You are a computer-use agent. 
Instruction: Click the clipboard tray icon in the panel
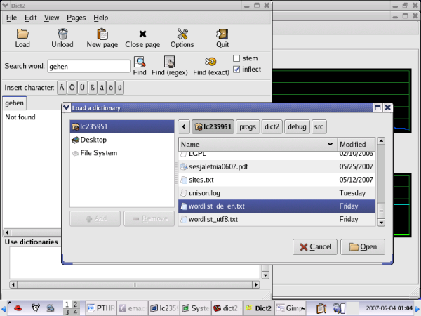(x=321, y=308)
